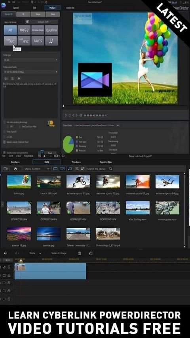This screenshot has width=190, height=338.
Task: Expand the panel arrow left of library
Action: coord(2,204)
